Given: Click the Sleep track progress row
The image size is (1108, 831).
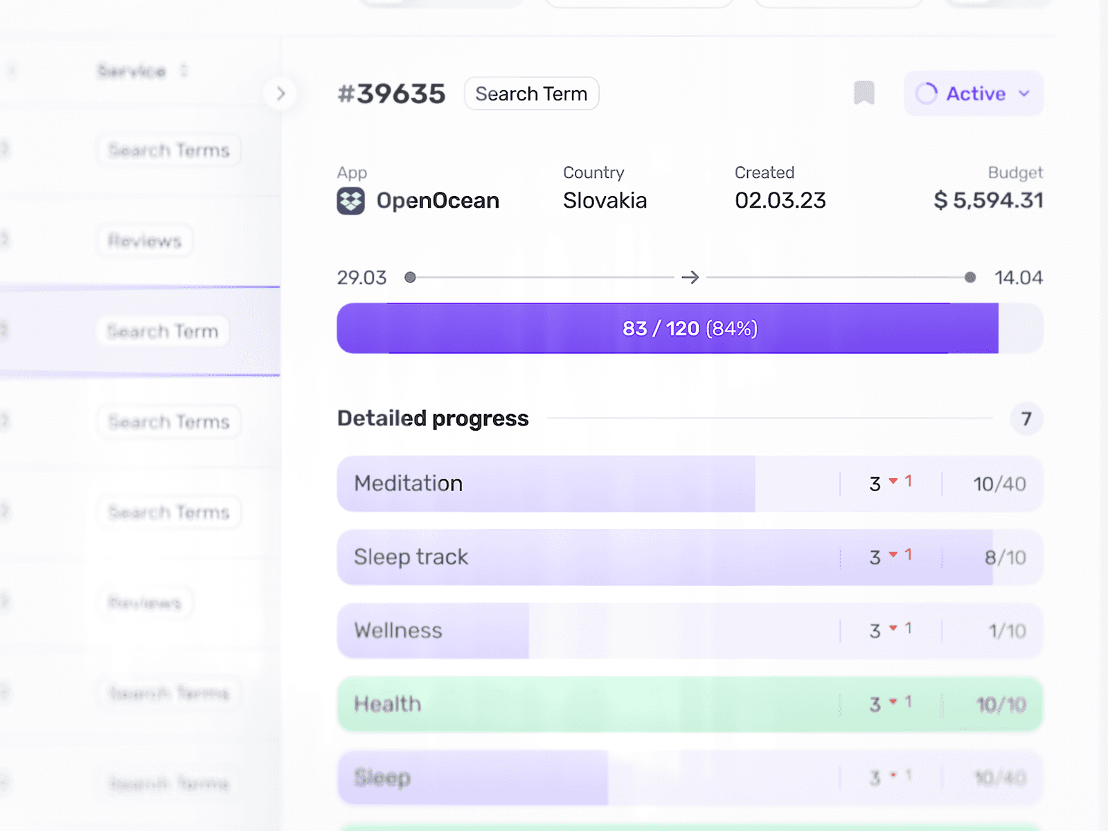Looking at the screenshot, I should 690,557.
